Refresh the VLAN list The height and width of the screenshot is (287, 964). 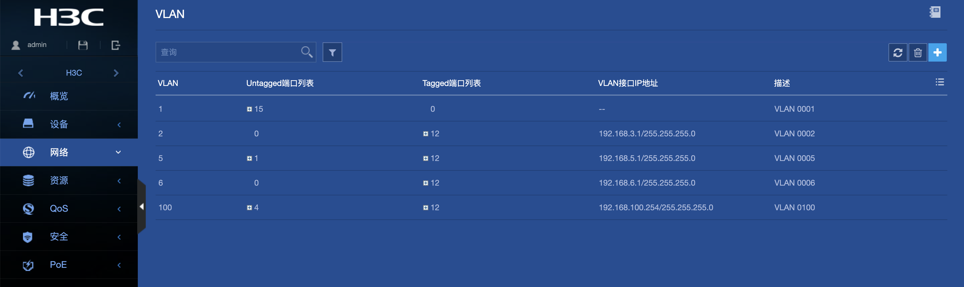tap(898, 52)
